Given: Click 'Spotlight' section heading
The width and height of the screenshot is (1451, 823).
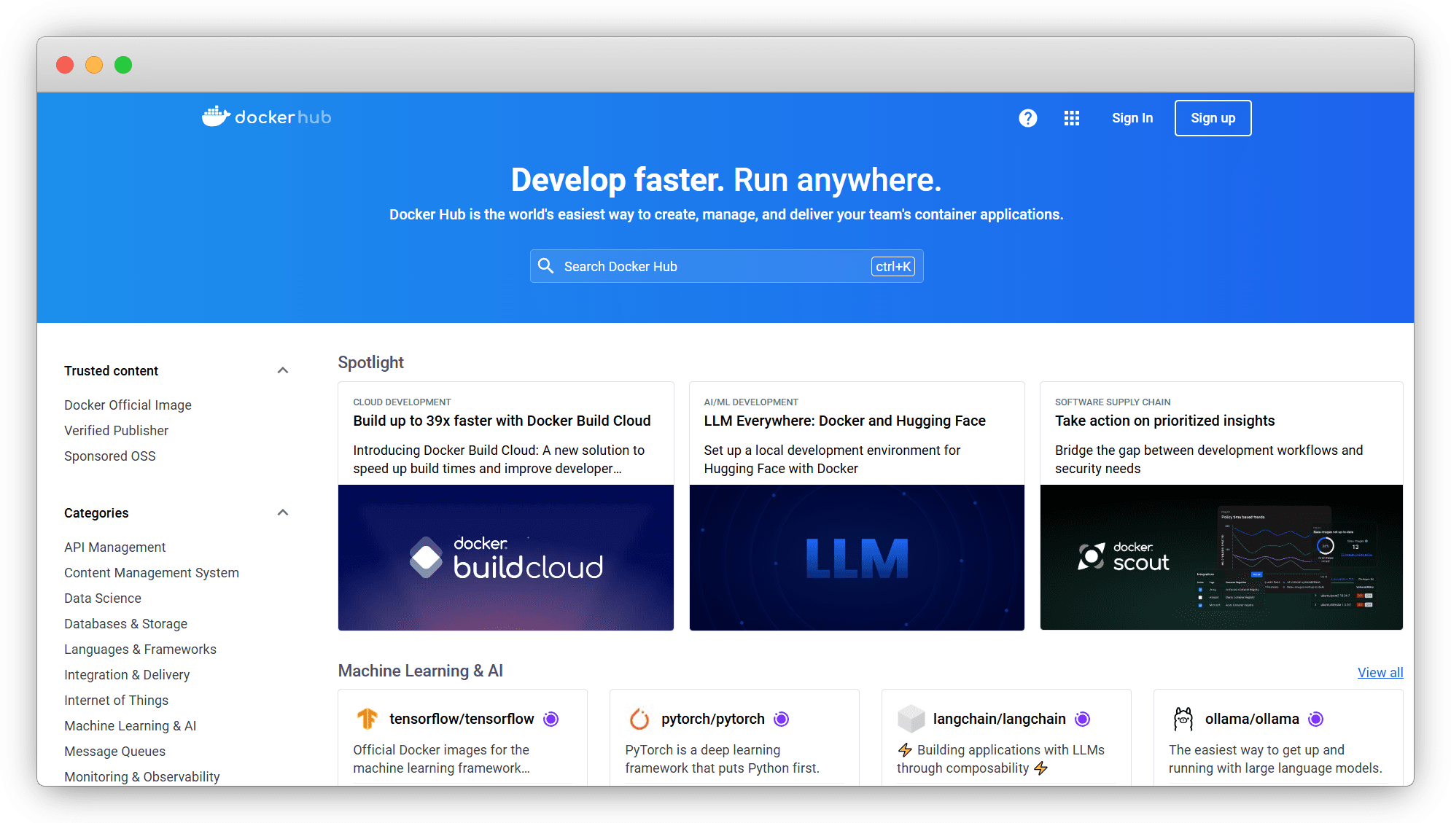Looking at the screenshot, I should tap(370, 362).
